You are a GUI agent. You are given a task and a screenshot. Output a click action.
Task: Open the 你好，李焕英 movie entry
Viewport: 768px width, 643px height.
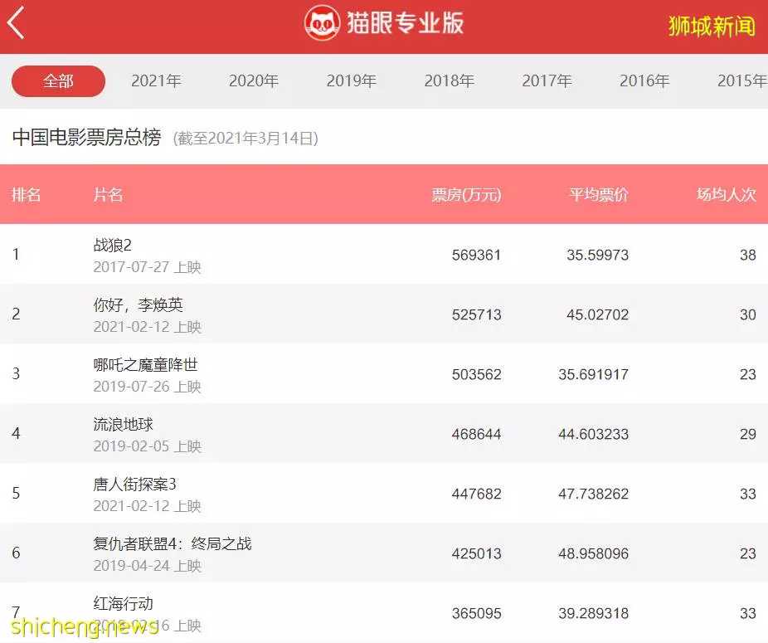[384, 314]
